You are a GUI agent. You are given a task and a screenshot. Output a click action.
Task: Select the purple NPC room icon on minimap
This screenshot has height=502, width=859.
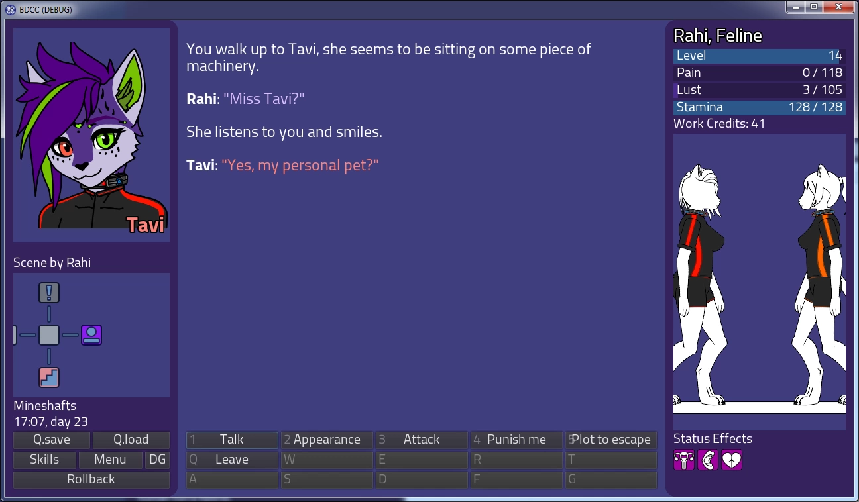[91, 335]
